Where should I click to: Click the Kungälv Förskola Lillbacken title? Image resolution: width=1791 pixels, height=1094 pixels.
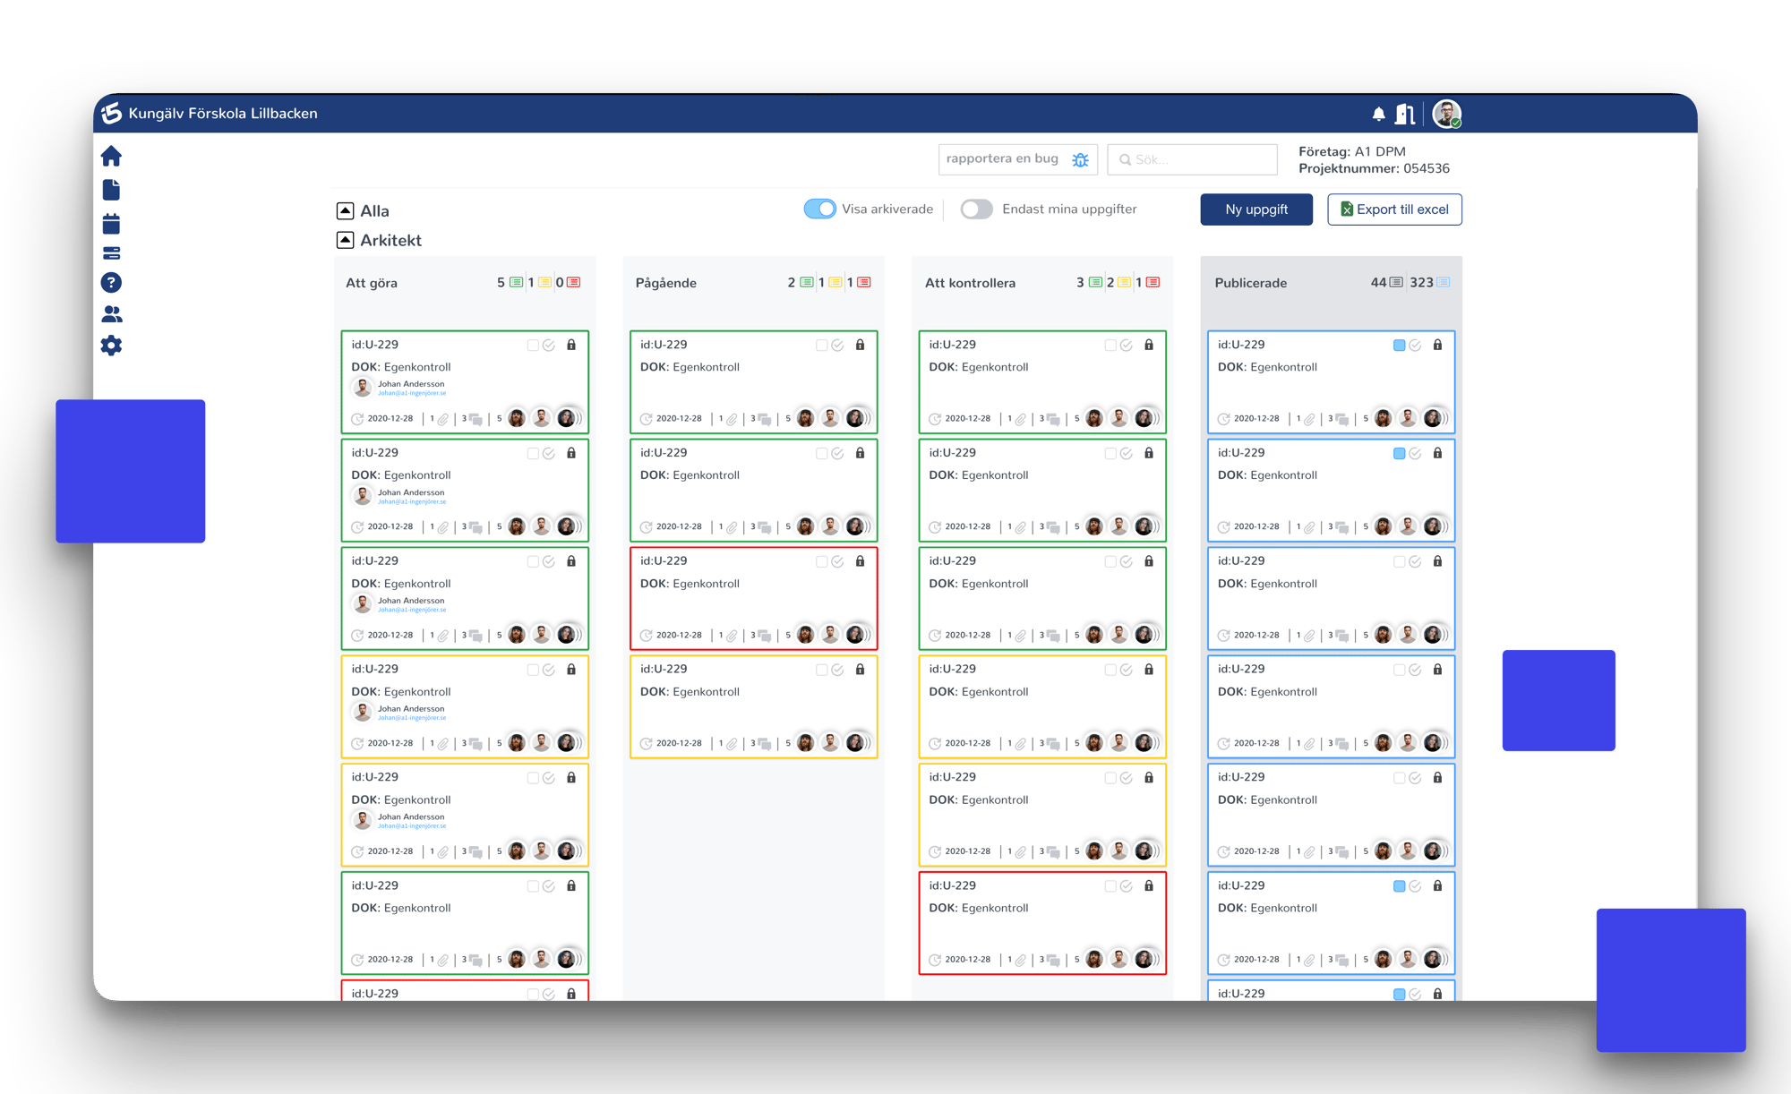coord(223,114)
